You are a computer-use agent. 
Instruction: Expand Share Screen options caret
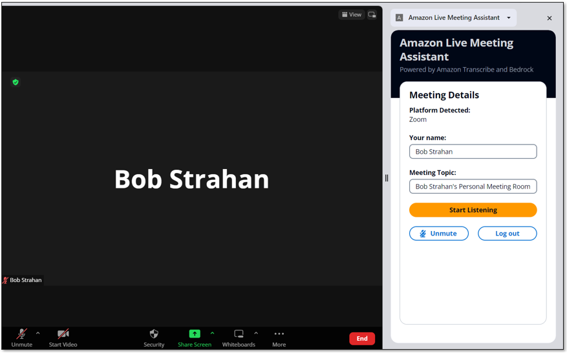click(x=212, y=333)
